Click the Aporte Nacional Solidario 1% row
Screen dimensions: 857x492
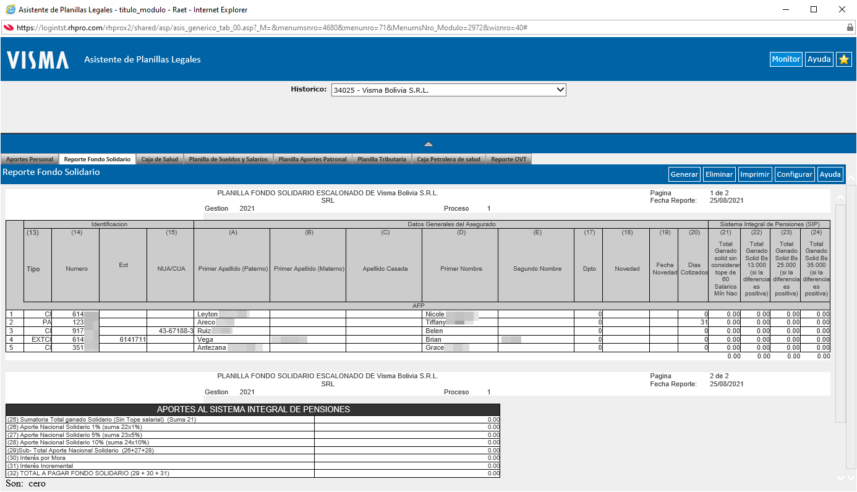click(253, 427)
